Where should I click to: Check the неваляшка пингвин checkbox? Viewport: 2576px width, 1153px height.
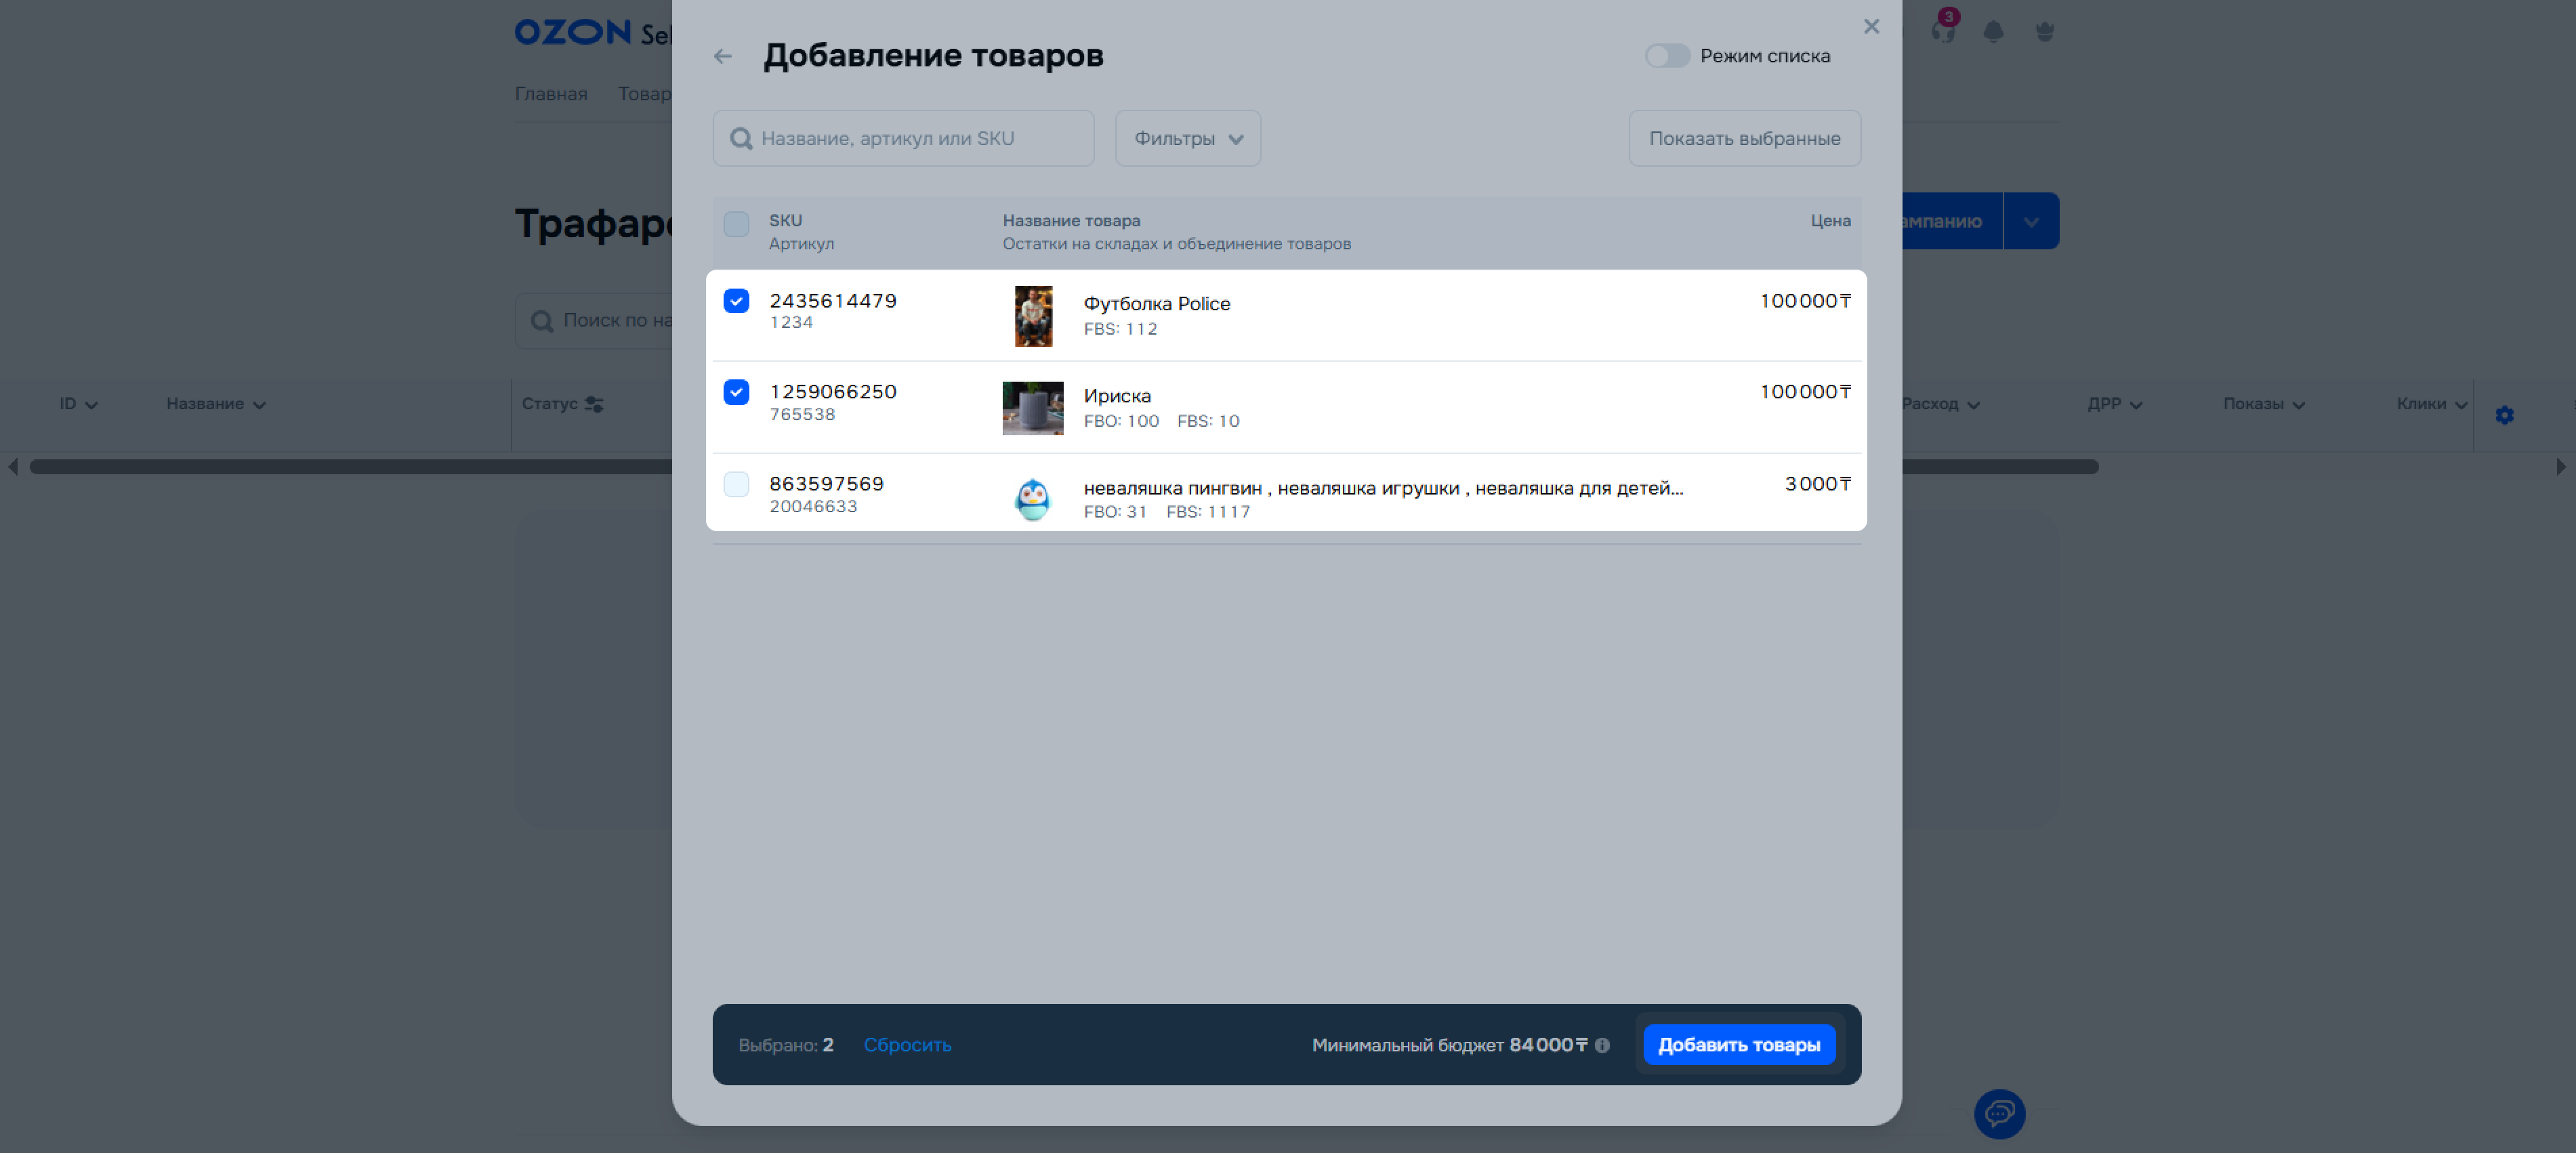click(x=736, y=484)
